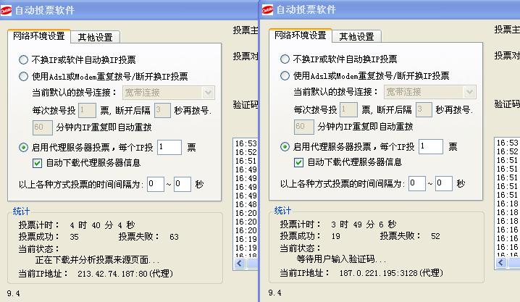Select 使用Adsl或Modem radio option in the left window
Image resolution: width=520 pixels, height=302 pixels.
[23, 76]
